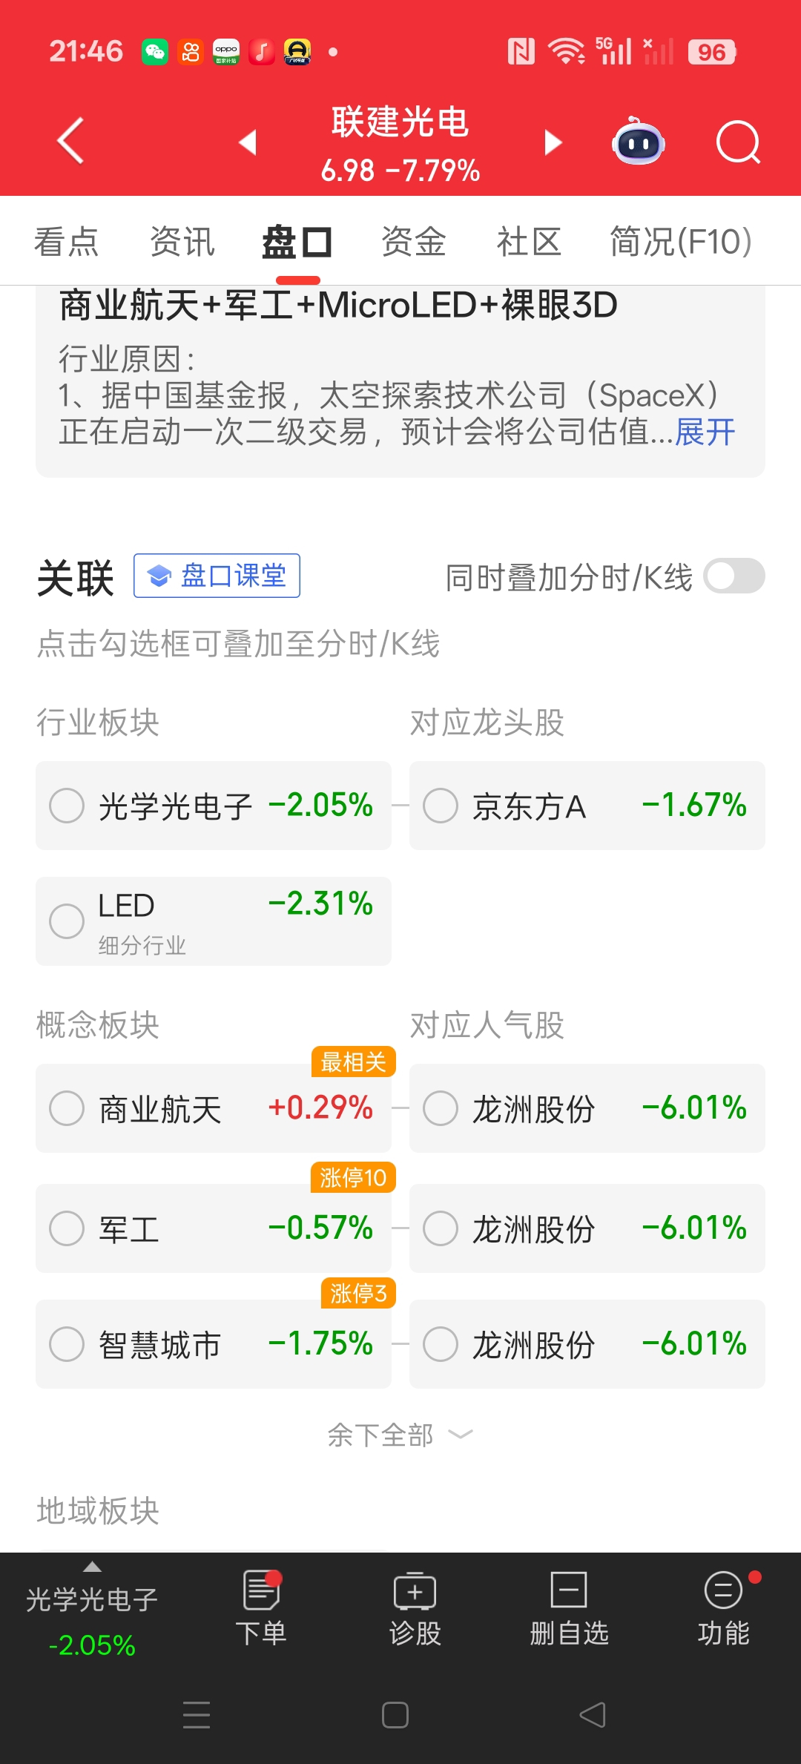Expand industry reason text via 展开
801x1764 pixels.
pos(705,432)
